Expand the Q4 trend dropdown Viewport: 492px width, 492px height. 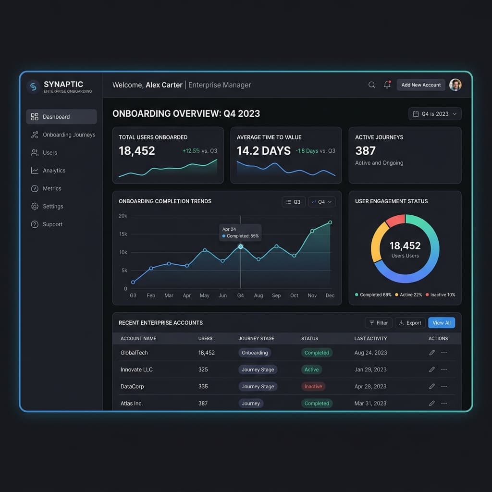321,202
